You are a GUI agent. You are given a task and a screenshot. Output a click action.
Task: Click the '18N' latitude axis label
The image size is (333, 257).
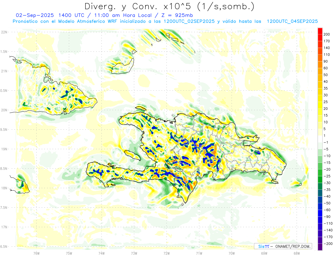click(4, 188)
